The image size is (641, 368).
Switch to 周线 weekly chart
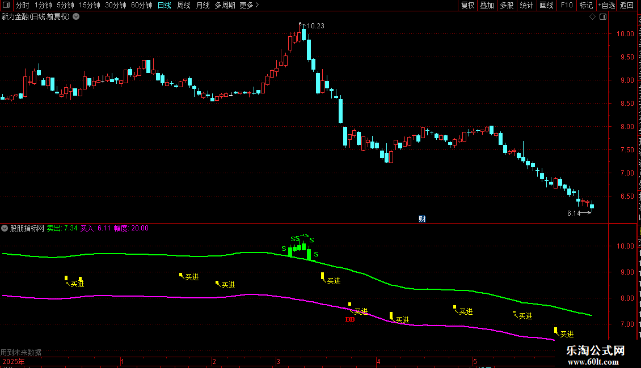184,5
